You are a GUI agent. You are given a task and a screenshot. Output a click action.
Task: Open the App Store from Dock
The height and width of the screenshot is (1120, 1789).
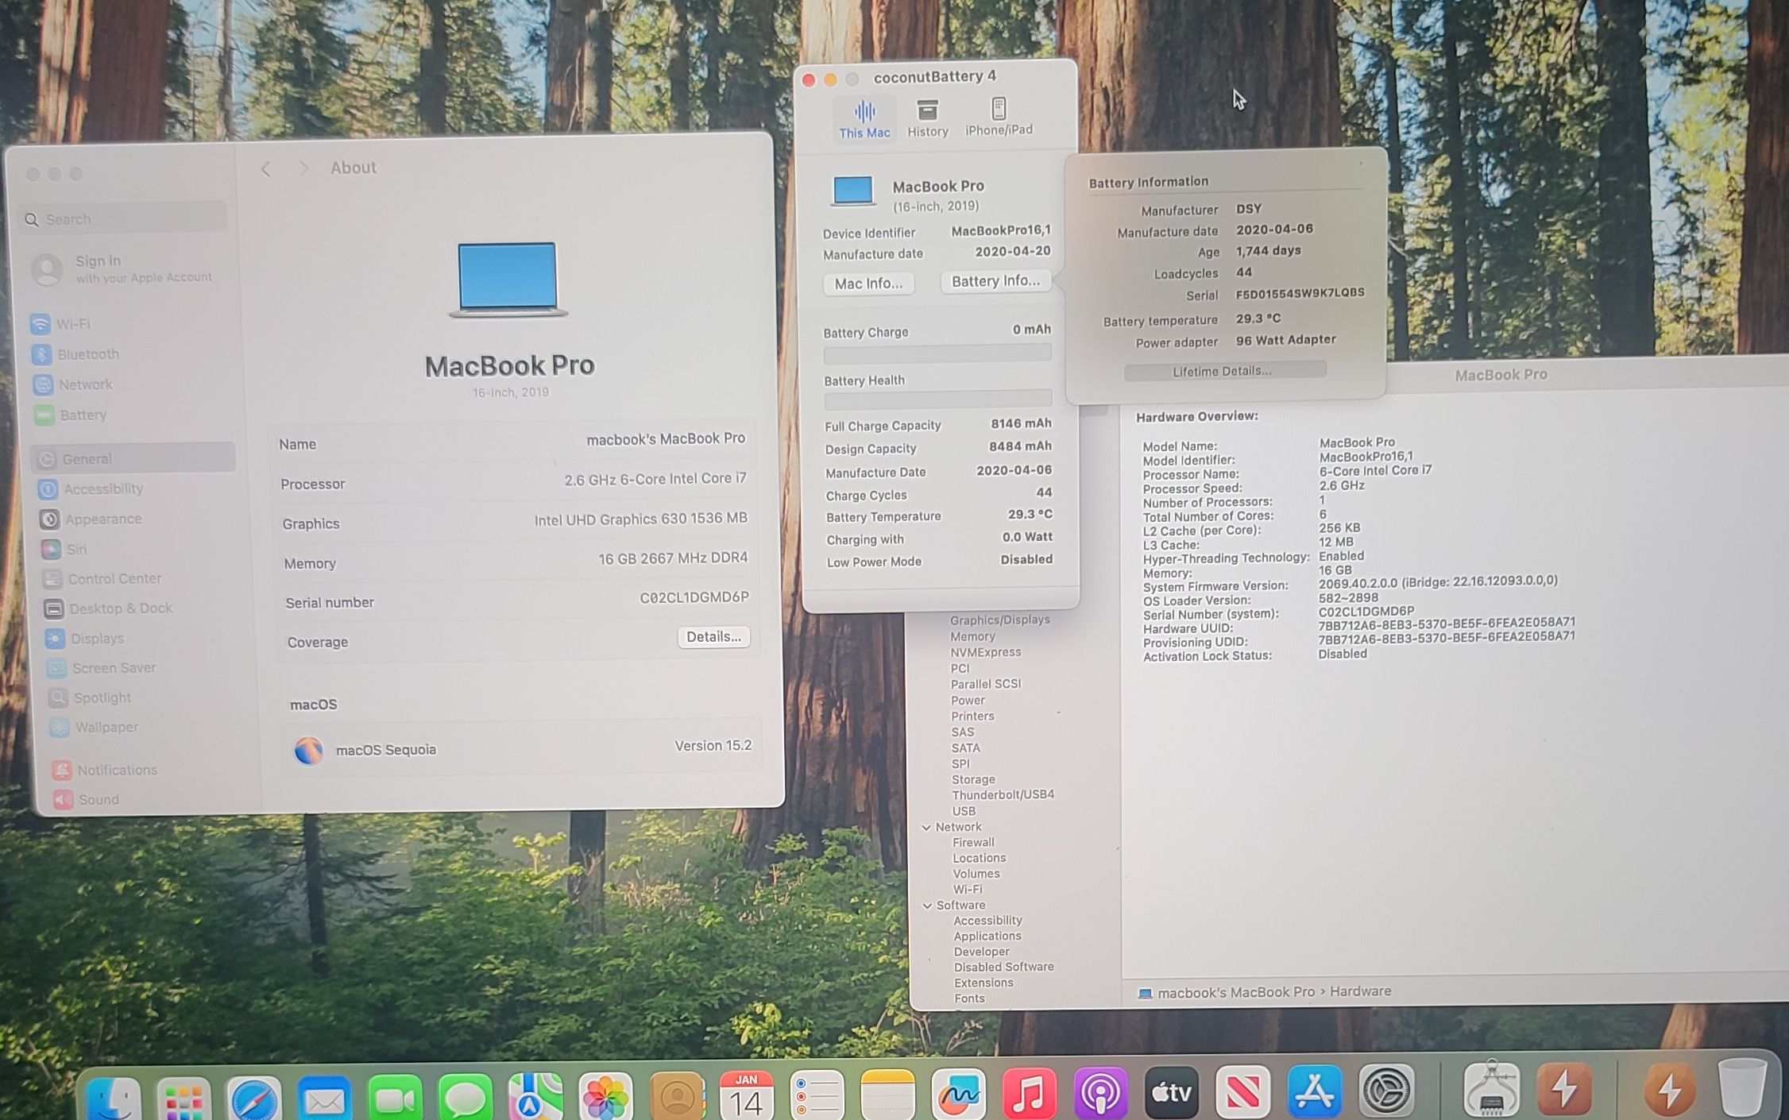[1314, 1092]
